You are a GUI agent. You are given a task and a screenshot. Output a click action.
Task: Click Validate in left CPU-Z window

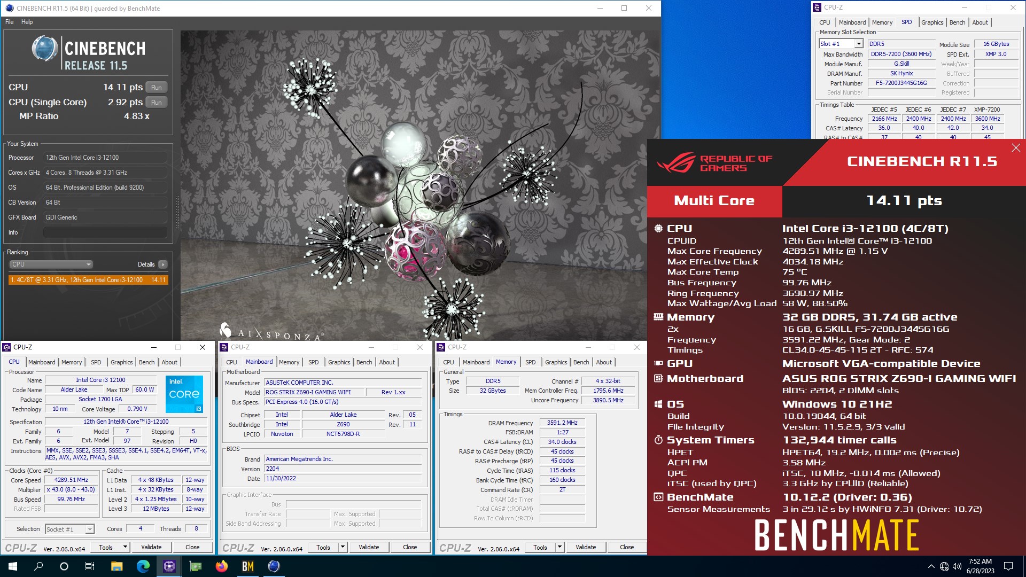(x=151, y=547)
